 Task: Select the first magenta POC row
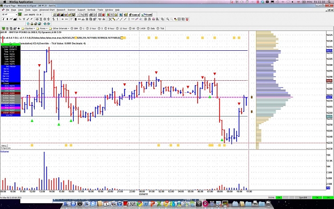11,88
